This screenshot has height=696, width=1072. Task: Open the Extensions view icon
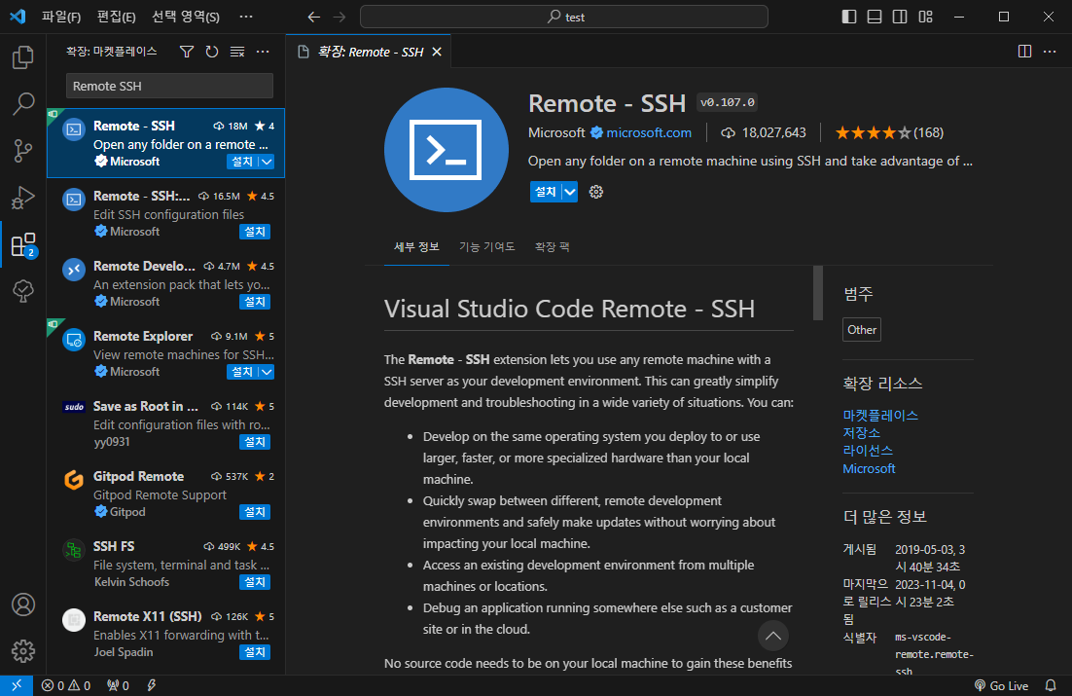click(23, 244)
